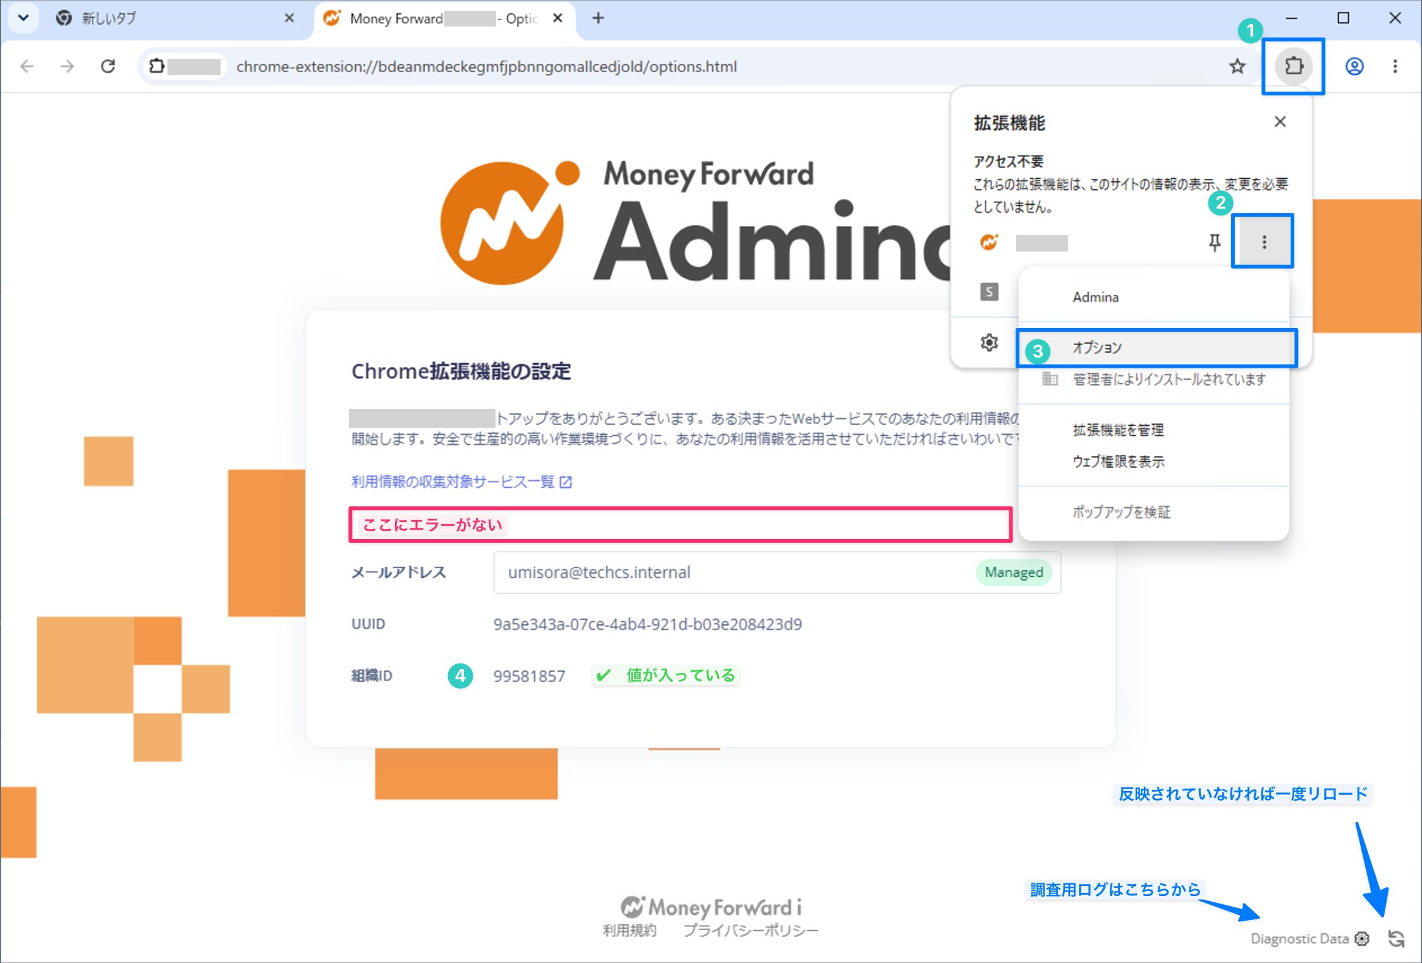
Task: Open extensions settings gear in popup
Action: pos(989,342)
